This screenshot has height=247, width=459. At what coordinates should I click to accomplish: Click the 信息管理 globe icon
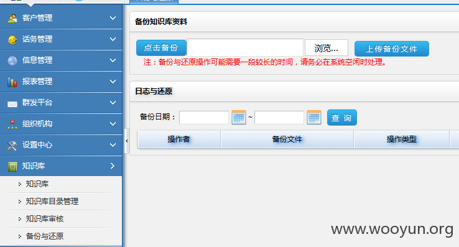(x=12, y=60)
